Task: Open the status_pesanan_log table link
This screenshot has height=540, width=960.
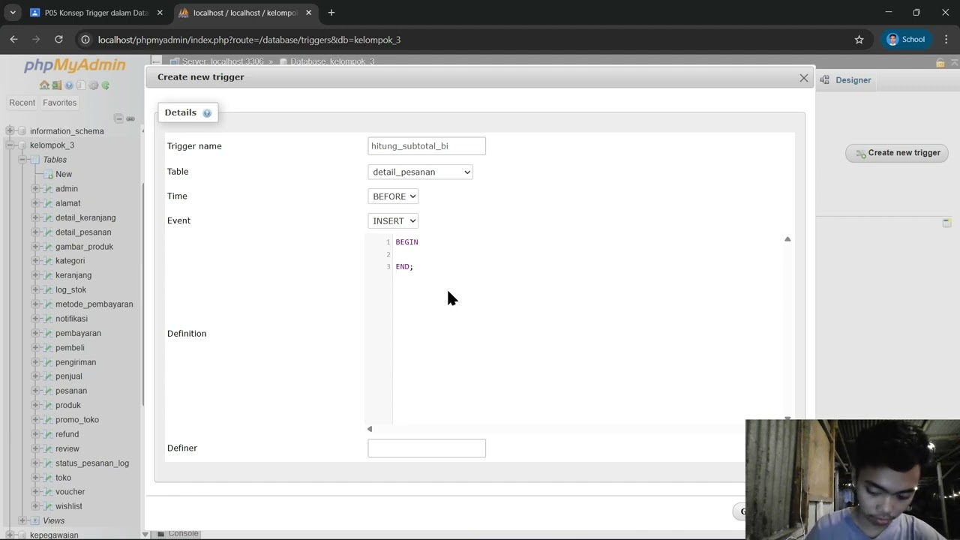Action: click(x=92, y=463)
